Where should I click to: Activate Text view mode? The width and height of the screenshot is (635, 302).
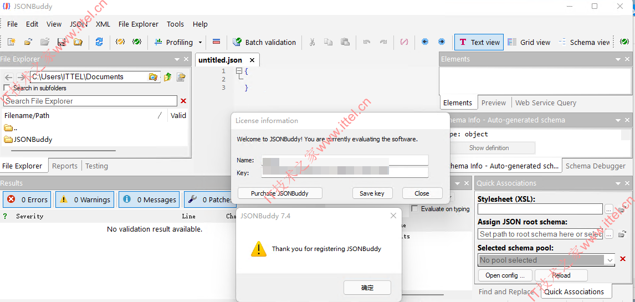(x=479, y=42)
